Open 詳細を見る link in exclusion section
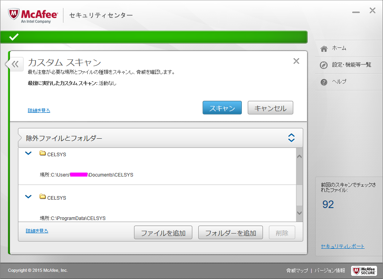The width and height of the screenshot is (383, 279). 37,231
